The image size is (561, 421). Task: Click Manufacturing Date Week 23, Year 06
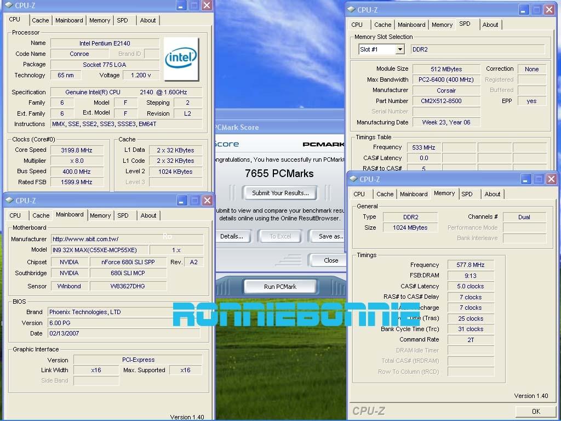(x=446, y=122)
